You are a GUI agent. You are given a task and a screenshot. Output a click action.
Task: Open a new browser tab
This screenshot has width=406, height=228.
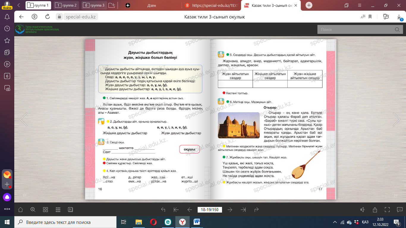tap(309, 5)
